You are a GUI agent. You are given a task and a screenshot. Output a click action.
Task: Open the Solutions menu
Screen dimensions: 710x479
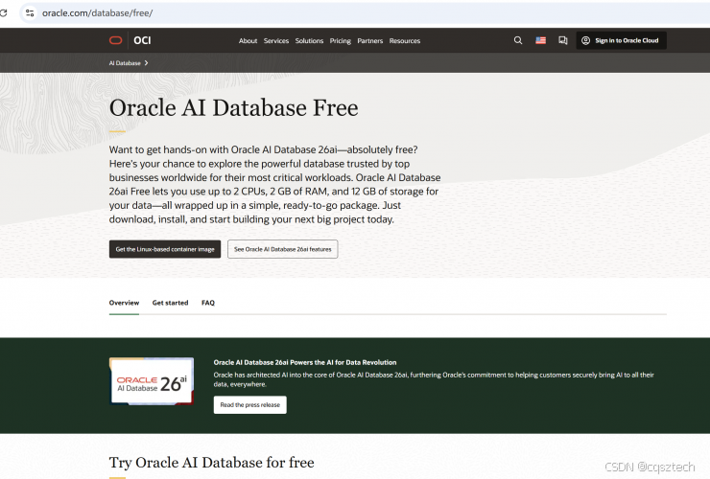click(309, 40)
